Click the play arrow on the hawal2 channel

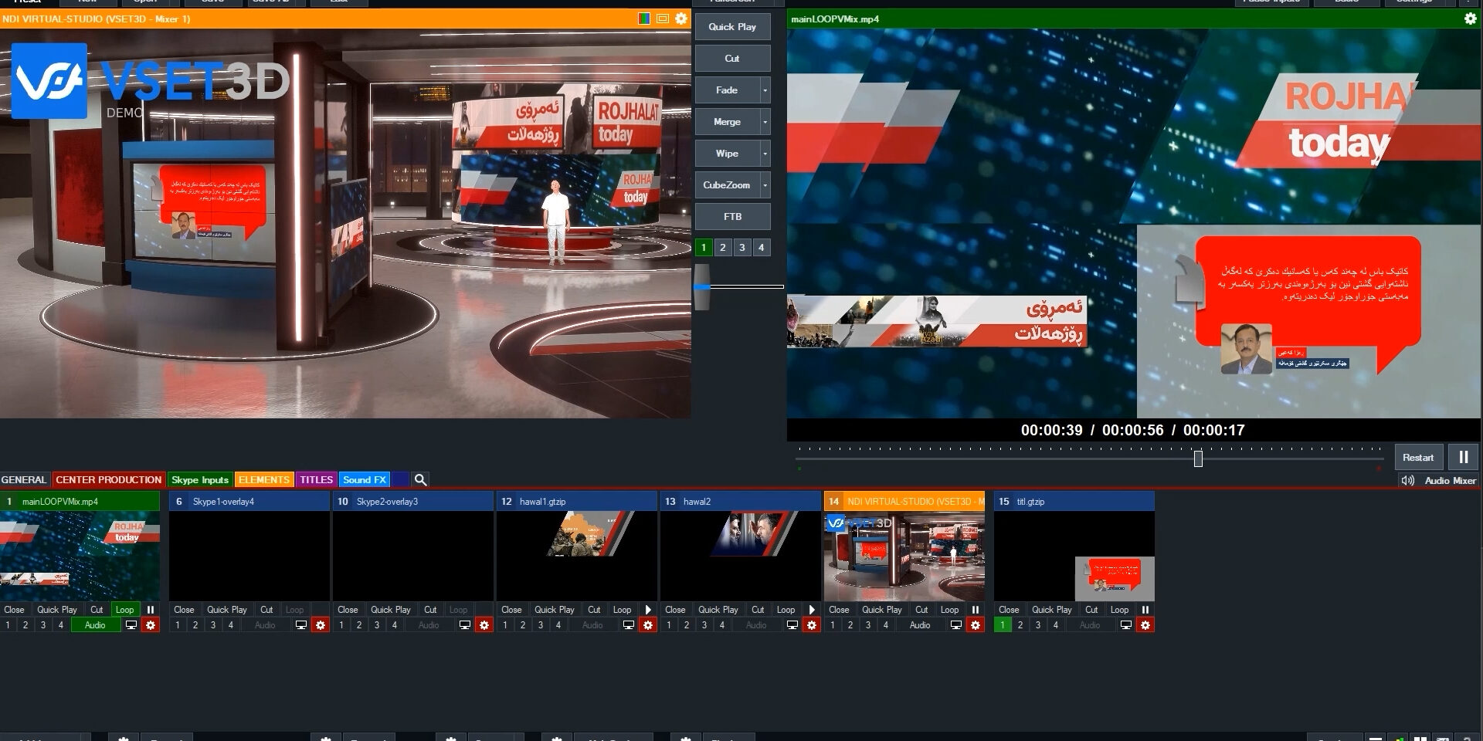click(811, 609)
